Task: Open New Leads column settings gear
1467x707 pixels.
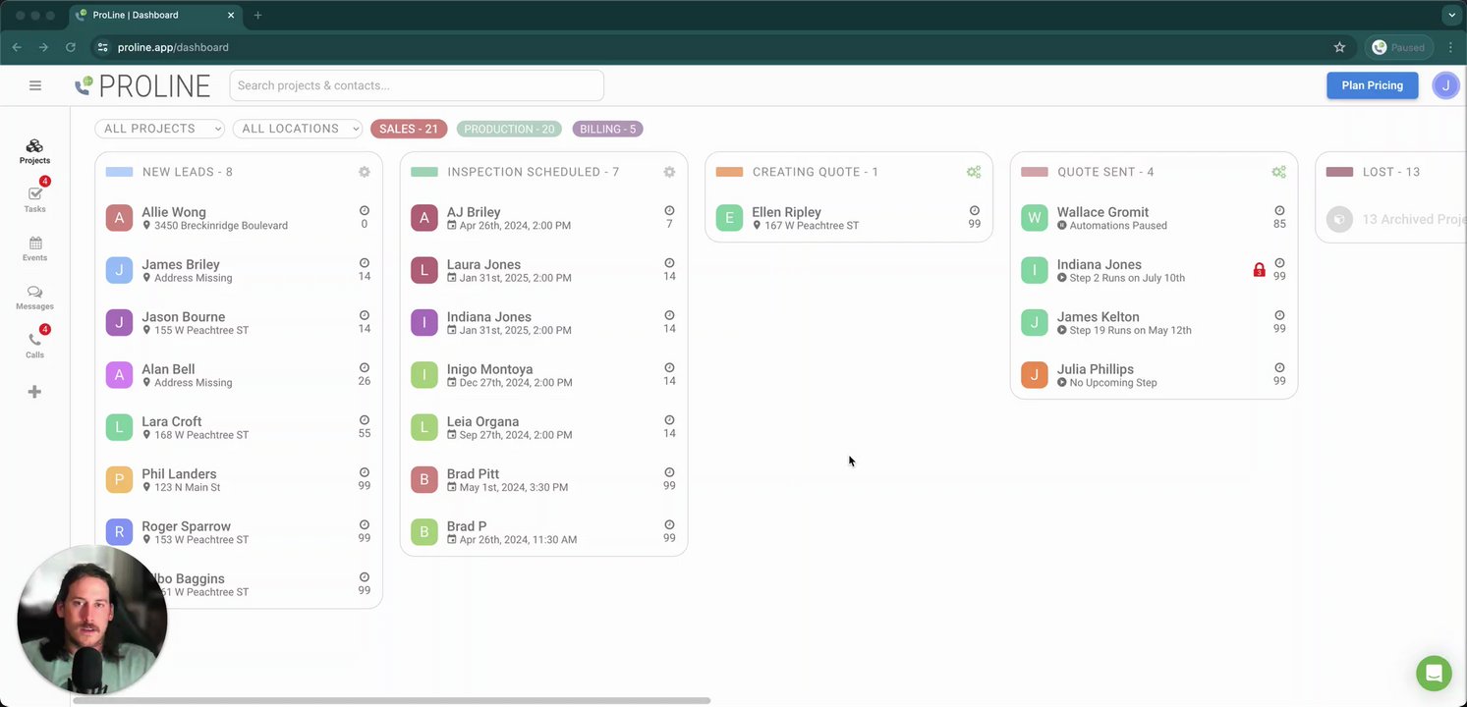Action: click(x=365, y=172)
